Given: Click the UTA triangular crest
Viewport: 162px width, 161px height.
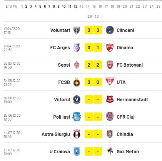Looking at the screenshot, I should click(x=110, y=82).
